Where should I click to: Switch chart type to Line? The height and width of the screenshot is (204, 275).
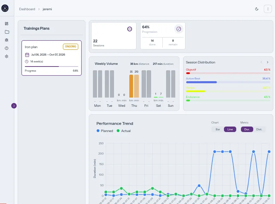tap(230, 129)
